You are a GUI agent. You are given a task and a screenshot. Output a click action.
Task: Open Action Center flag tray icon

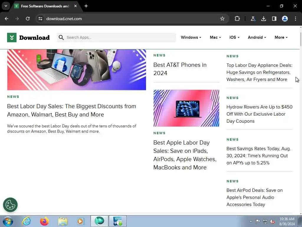(258, 221)
